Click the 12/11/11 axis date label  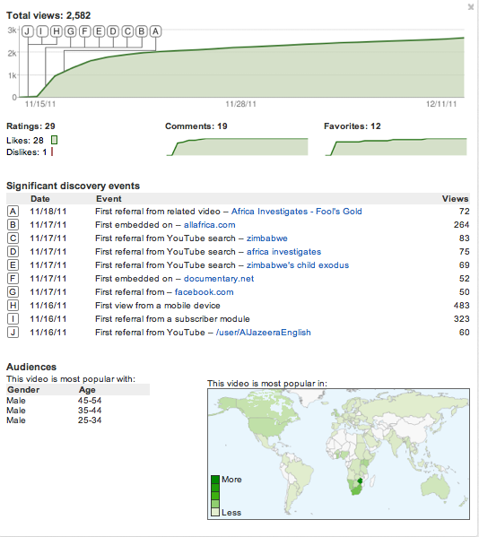(441, 104)
